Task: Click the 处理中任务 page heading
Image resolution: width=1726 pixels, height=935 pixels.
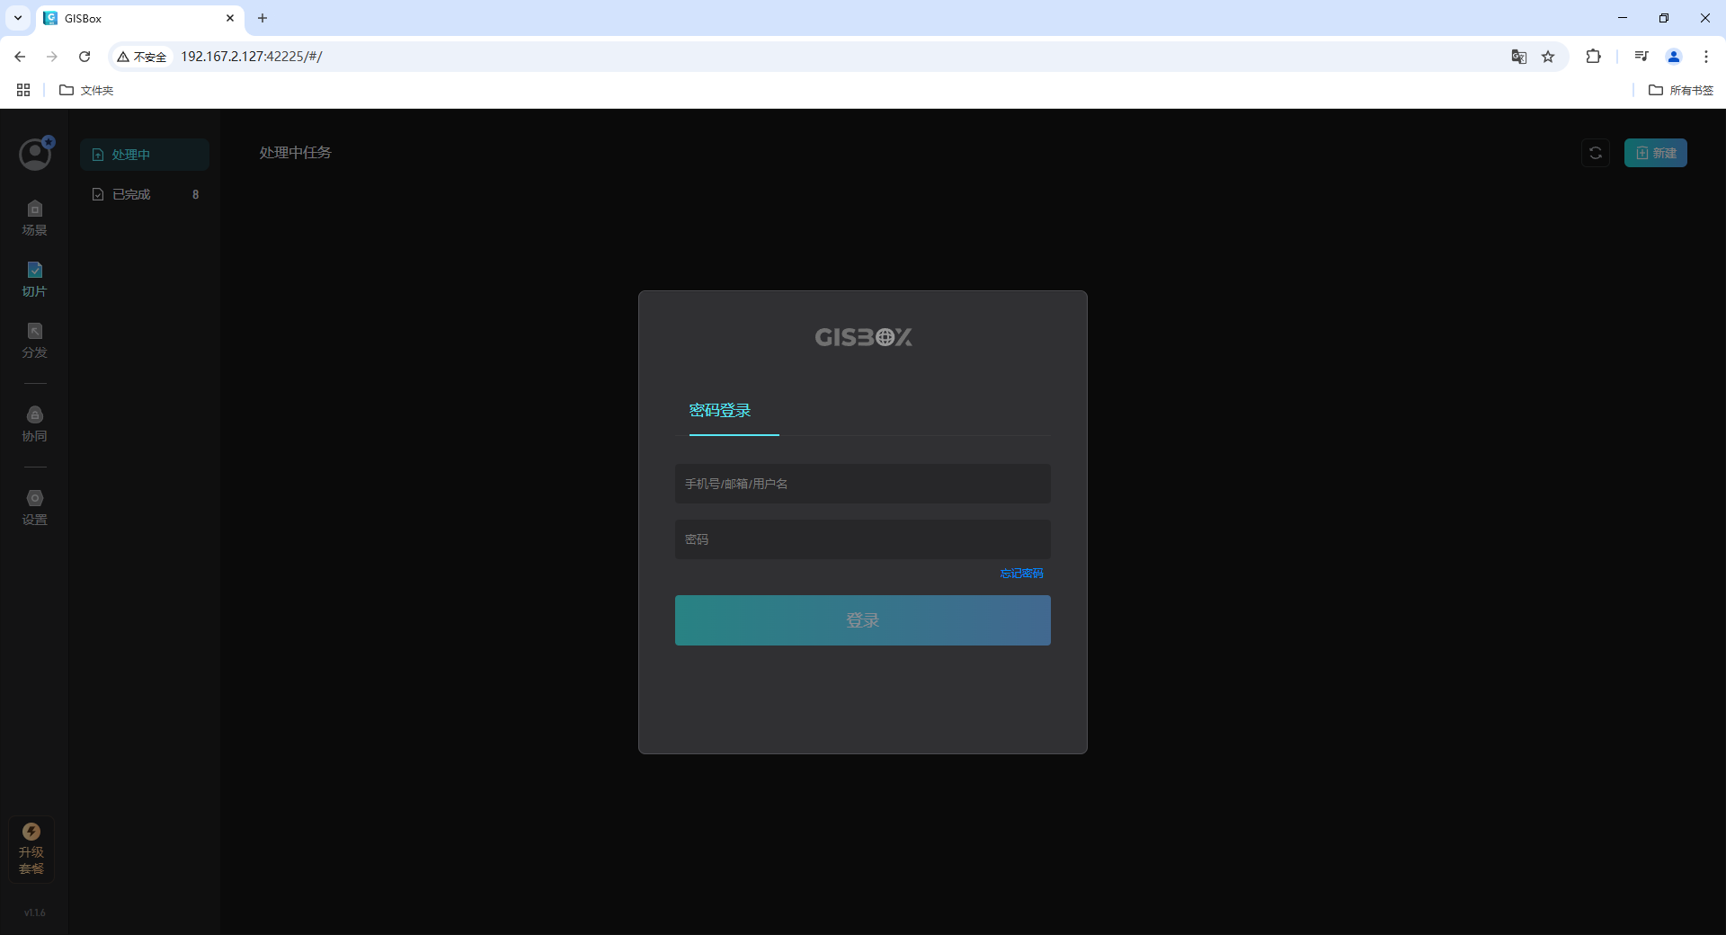Action: tap(296, 153)
